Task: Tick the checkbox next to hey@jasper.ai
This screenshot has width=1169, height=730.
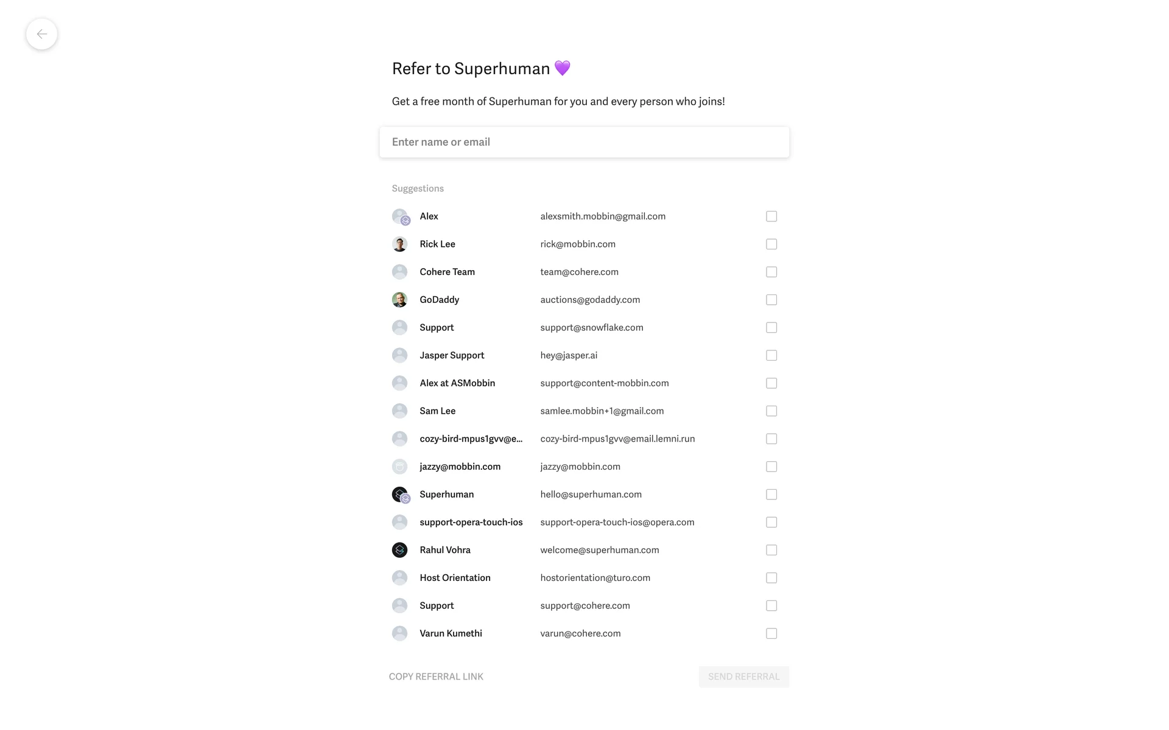Action: 771,355
